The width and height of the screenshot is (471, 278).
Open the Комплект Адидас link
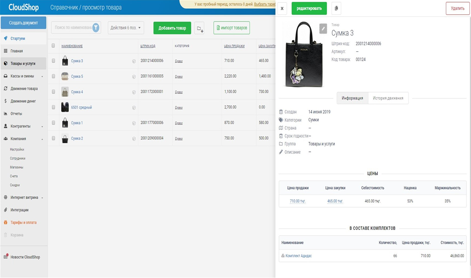[298, 256]
